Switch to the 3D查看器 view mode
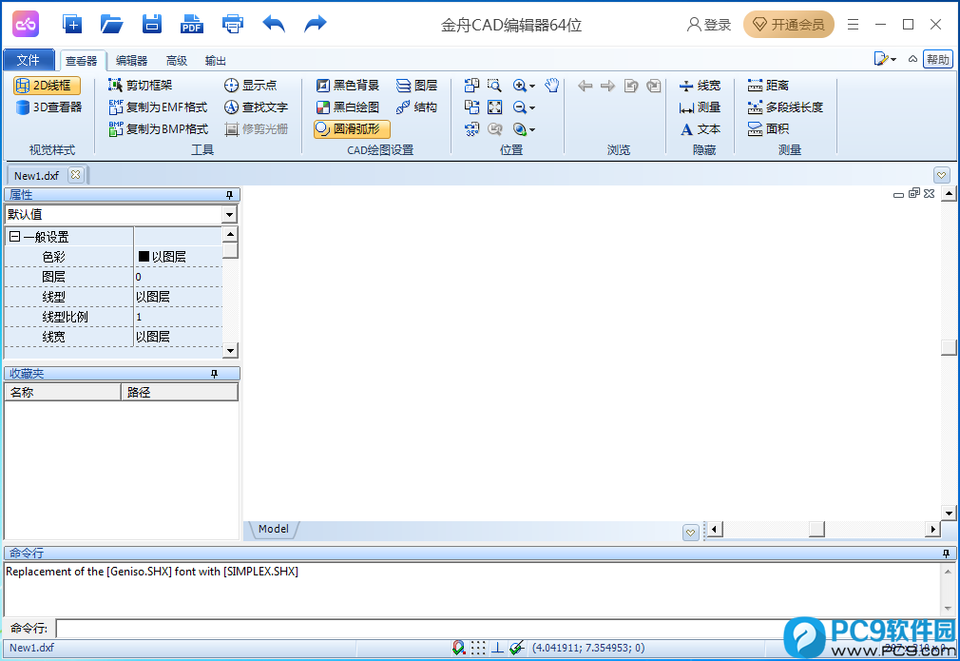This screenshot has height=661, width=960. click(x=48, y=107)
